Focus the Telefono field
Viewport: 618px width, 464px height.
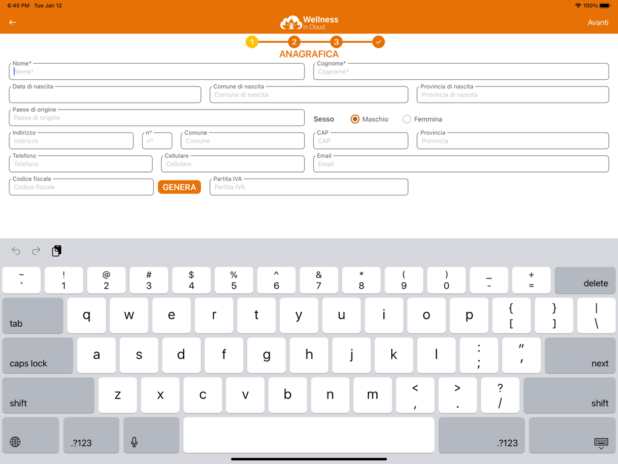(81, 164)
